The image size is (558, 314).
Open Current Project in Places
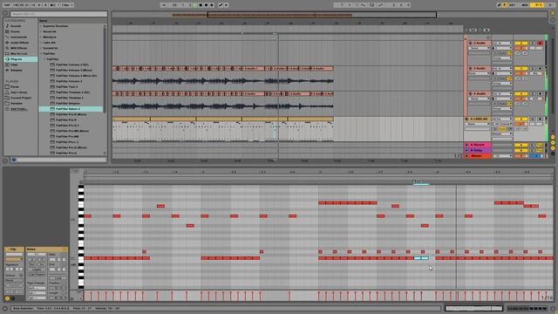tap(21, 98)
